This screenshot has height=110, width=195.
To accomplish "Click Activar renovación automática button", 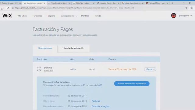I will click(132, 83).
